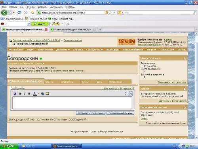This screenshot has height=149, width=198.
Task: Go to the Home page icon
Action: 32,13
